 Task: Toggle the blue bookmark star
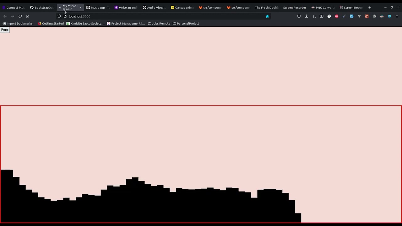[x=267, y=16]
